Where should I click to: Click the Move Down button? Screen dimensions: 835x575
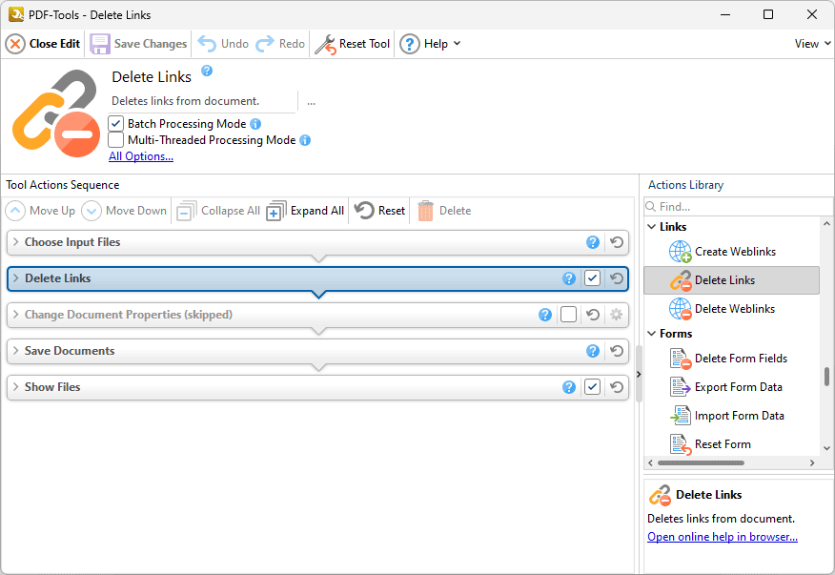point(124,211)
